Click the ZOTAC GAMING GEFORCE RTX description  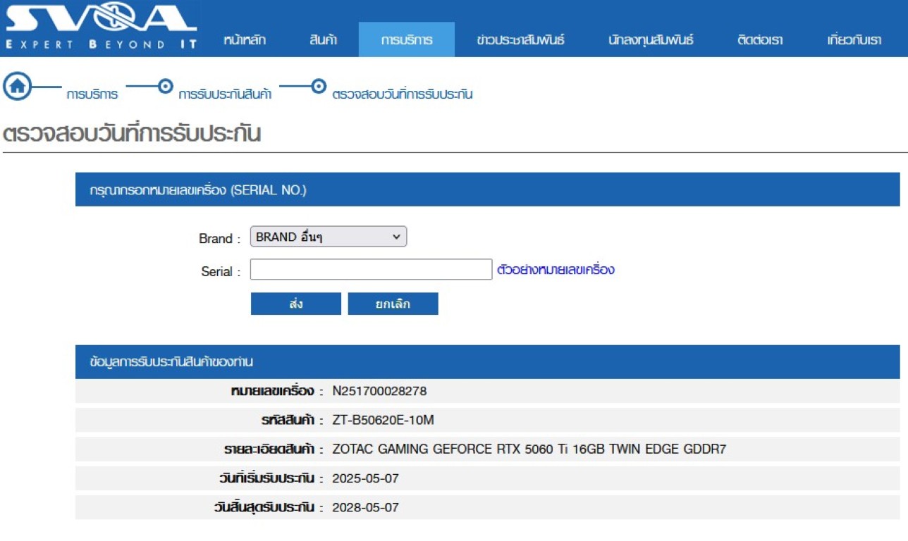(529, 449)
